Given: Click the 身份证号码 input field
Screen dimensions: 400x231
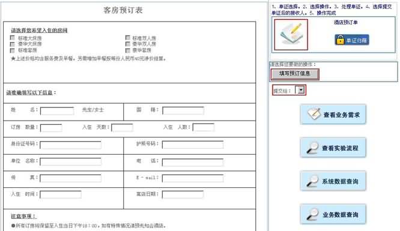Looking at the screenshot, I should click(70, 145).
